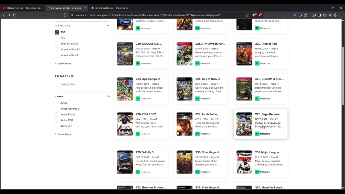Viewport: 345px width, 194px height.
Task: Click the share page icon in the address bar
Action: 247,15
